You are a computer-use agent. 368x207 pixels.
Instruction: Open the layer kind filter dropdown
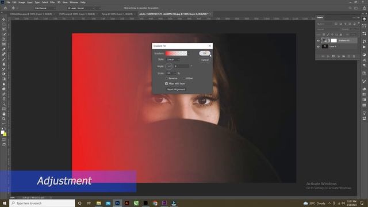[324, 24]
